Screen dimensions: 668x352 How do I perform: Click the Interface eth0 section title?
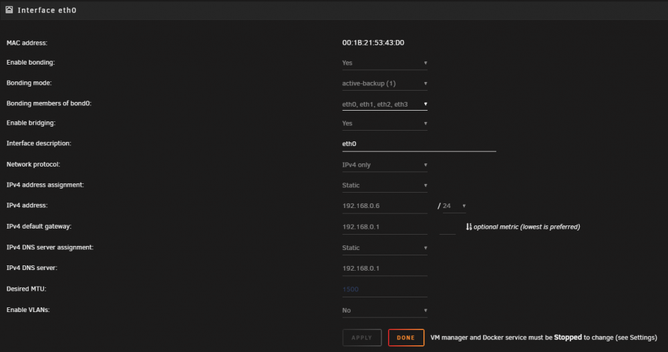[47, 10]
